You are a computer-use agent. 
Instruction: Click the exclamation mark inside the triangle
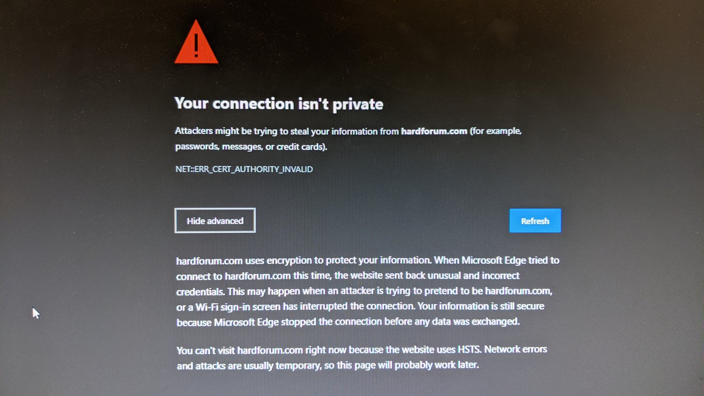coord(196,45)
